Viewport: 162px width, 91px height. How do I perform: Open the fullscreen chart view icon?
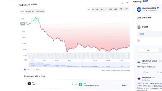point(122,3)
